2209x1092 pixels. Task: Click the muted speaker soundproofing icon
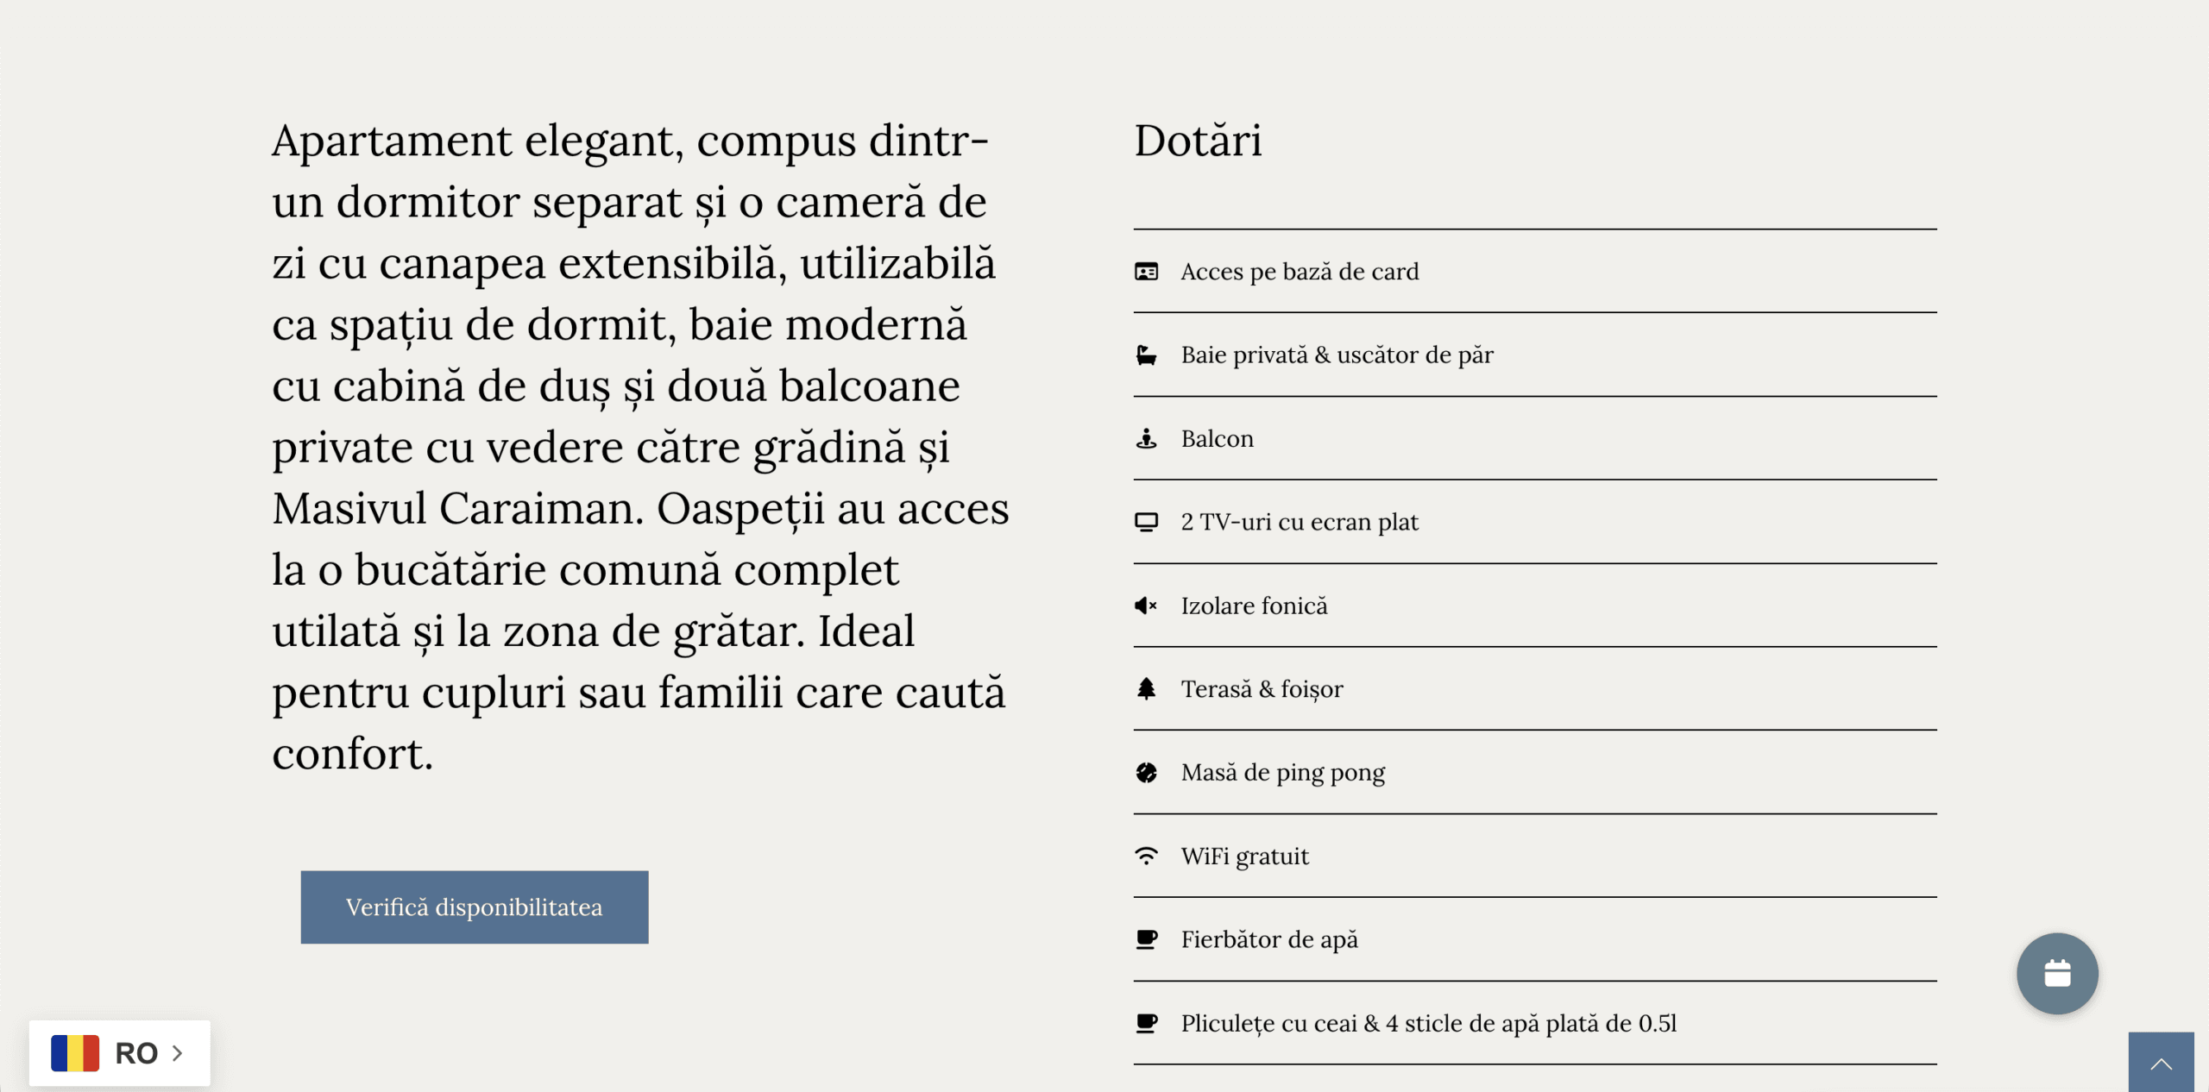pyautogui.click(x=1146, y=606)
